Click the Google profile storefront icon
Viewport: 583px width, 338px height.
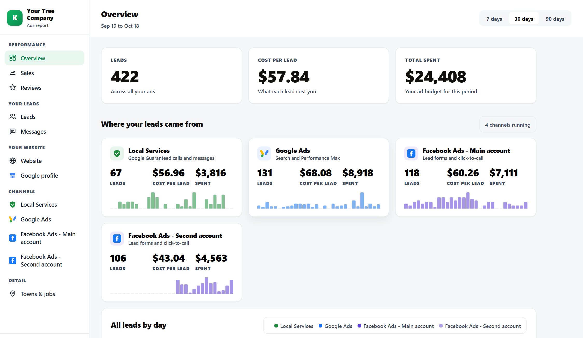(x=12, y=175)
